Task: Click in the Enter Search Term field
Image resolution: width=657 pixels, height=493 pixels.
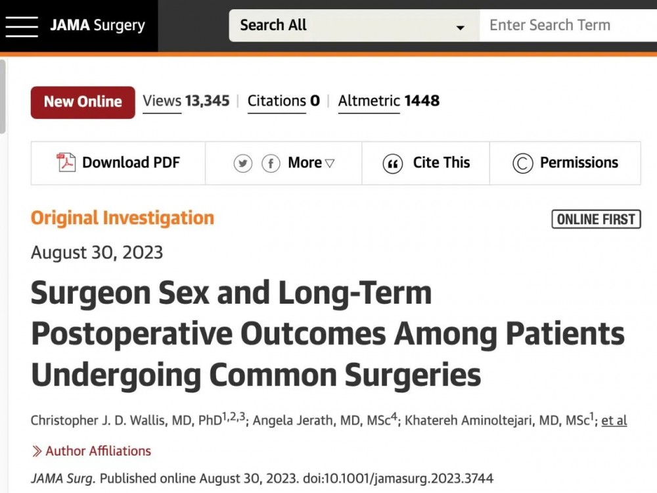Action: [x=568, y=26]
